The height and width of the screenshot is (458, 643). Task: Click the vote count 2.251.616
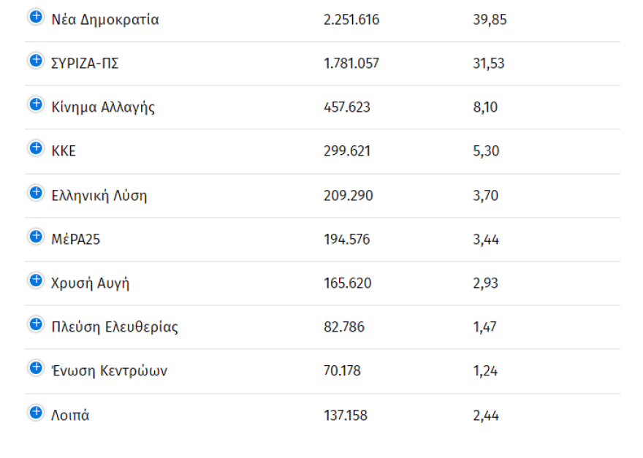click(x=351, y=19)
